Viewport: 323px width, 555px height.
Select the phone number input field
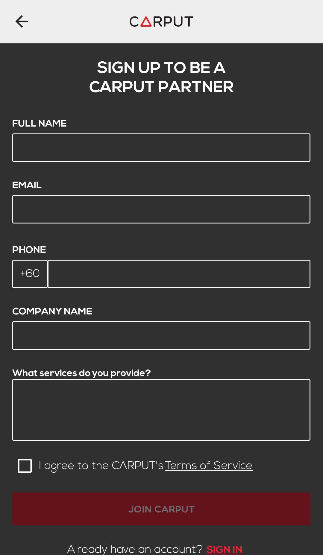pyautogui.click(x=179, y=274)
